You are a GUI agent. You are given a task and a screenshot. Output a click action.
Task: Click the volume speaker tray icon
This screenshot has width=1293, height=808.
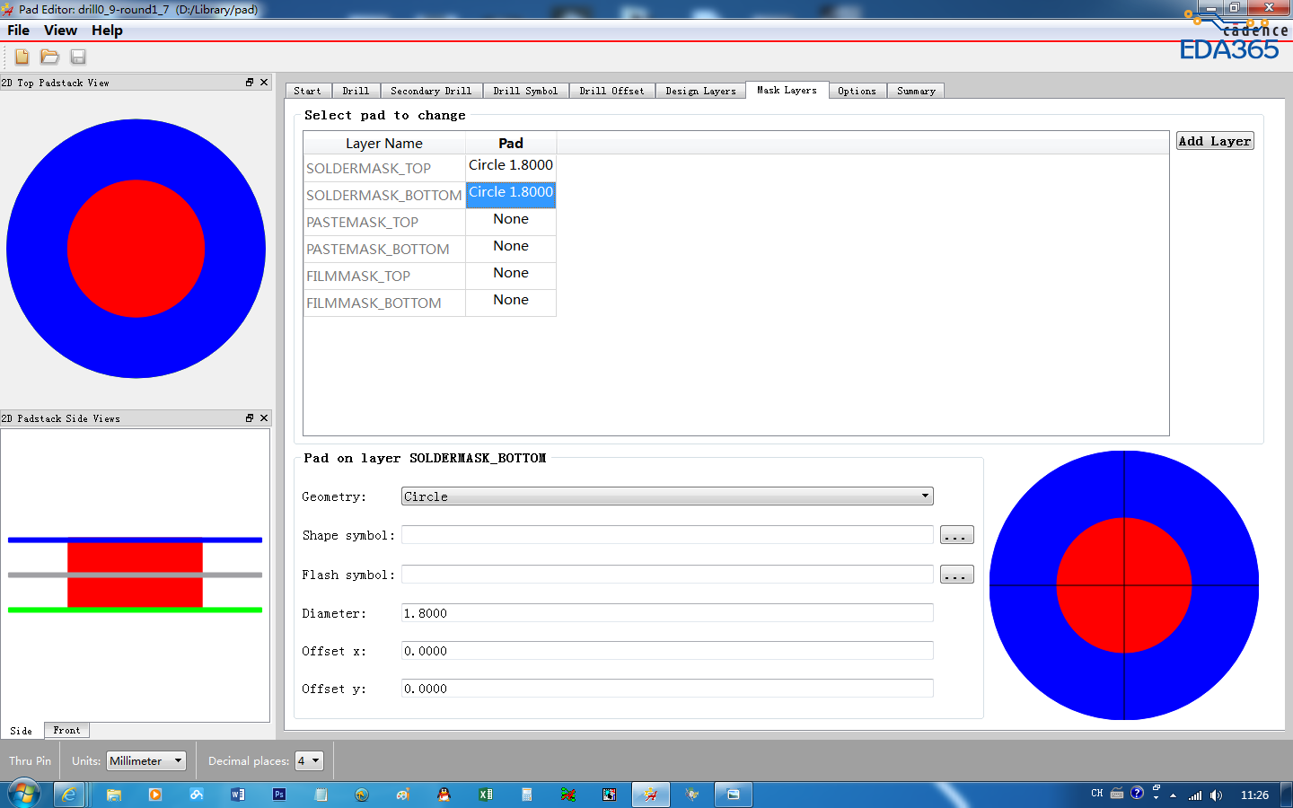pyautogui.click(x=1216, y=795)
